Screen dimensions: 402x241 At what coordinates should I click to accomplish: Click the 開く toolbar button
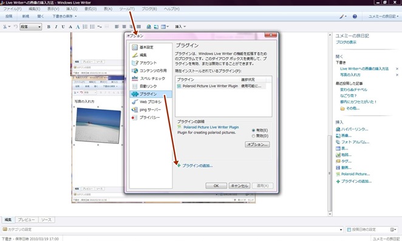pos(41,16)
